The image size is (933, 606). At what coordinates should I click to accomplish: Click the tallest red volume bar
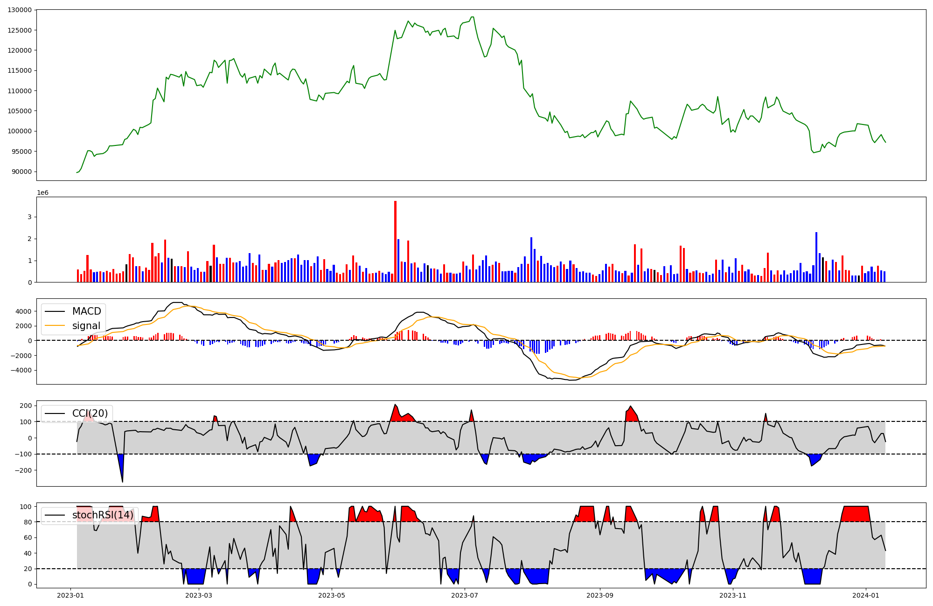pyautogui.click(x=395, y=241)
